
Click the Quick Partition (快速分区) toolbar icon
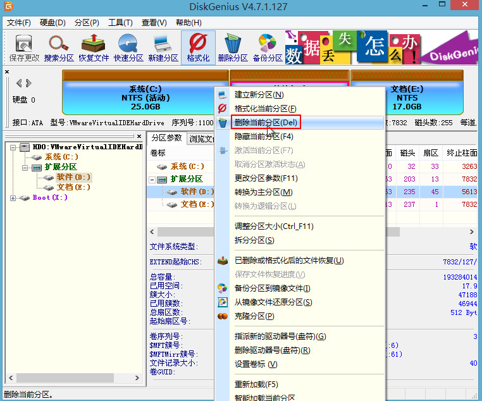(x=128, y=48)
